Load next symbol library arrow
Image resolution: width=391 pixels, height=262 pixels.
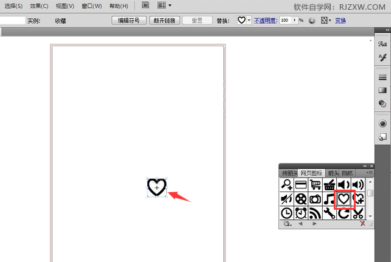pyautogui.click(x=314, y=224)
